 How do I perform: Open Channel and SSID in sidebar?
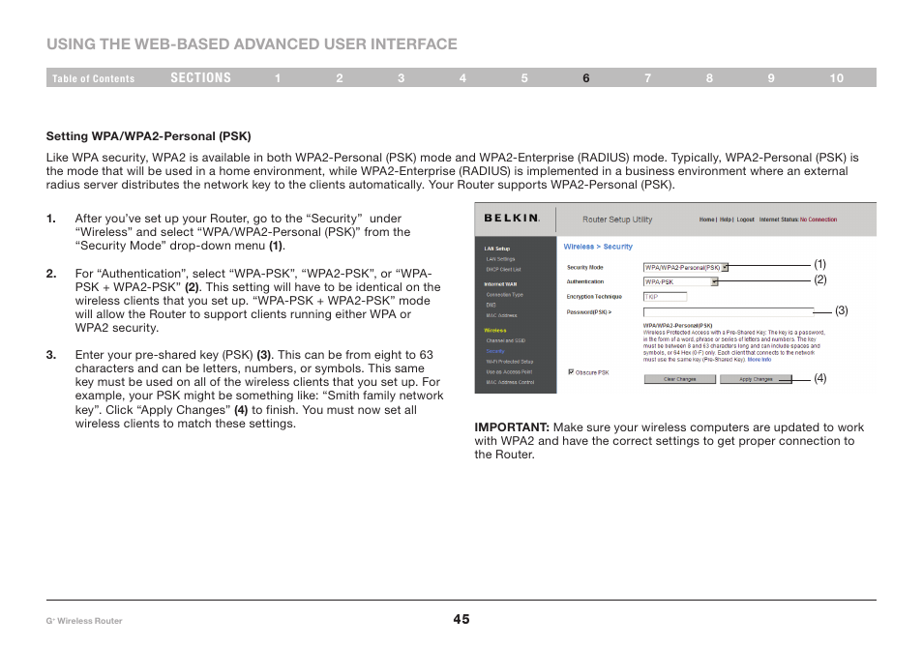506,340
